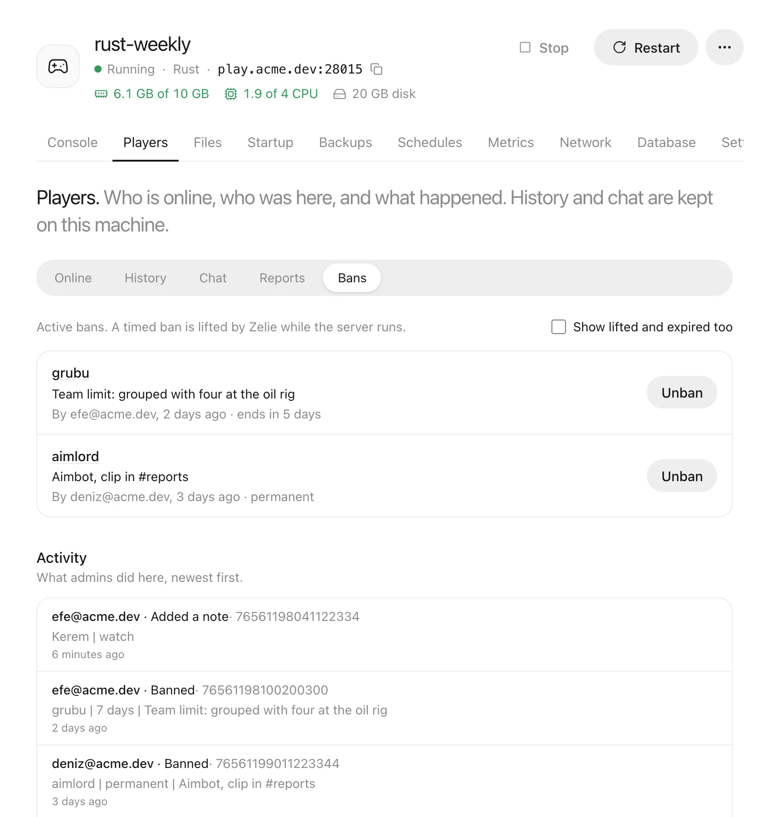Enable Show lifted and expired too checkbox
The height and width of the screenshot is (817, 780).
click(558, 327)
